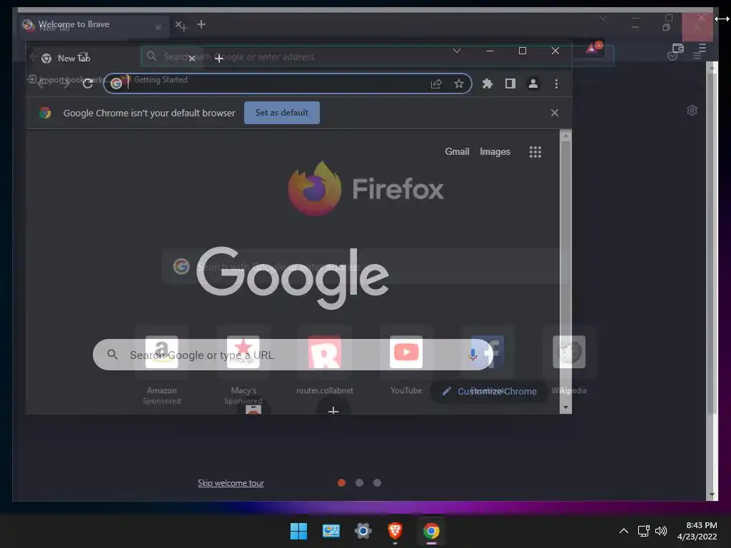The width and height of the screenshot is (731, 548).
Task: Close Chrome's New Tab tab
Action: click(x=191, y=59)
